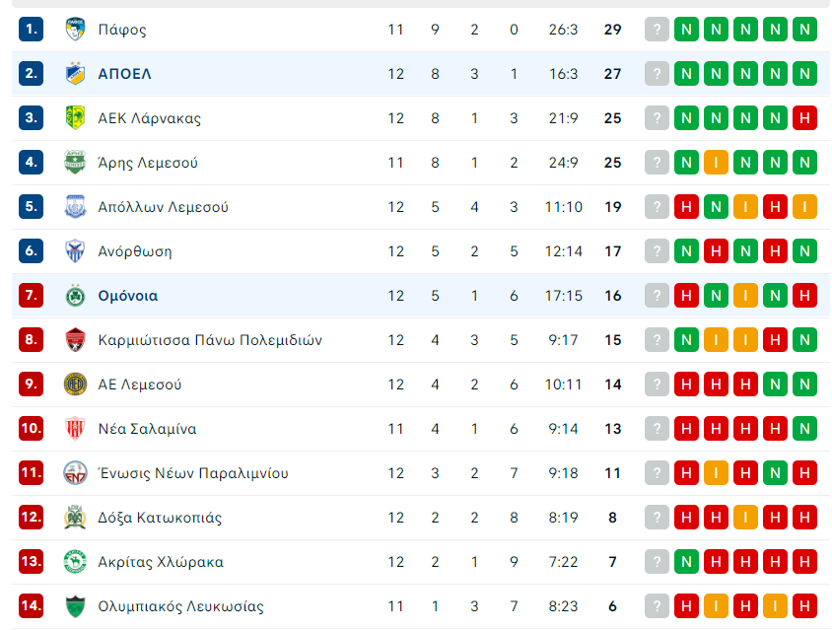Viewport: 832px width, 630px height.
Task: Click the orange draw badge in Άρης Λεμεσού row
Action: click(x=716, y=163)
